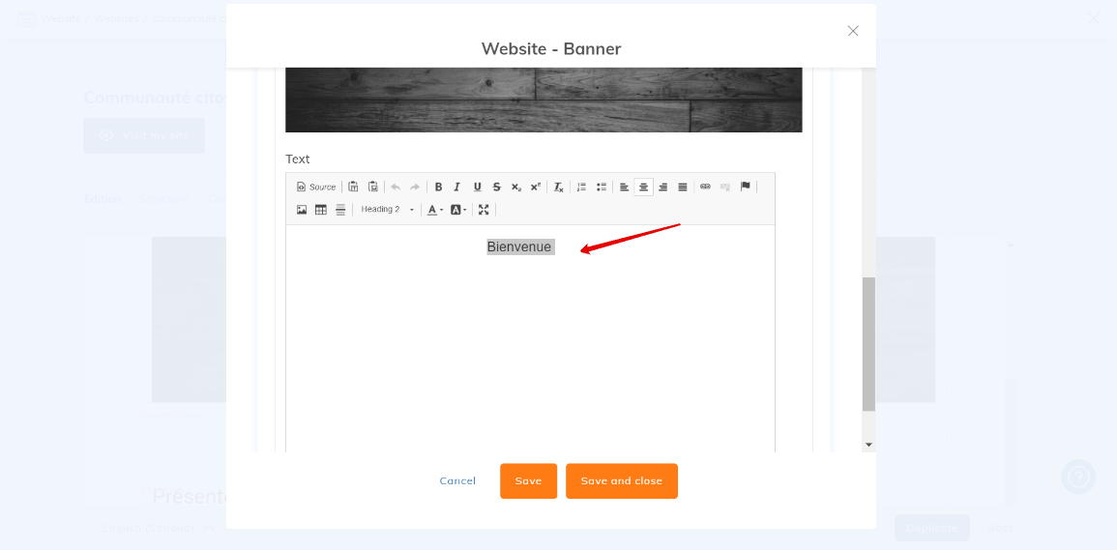1117x550 pixels.
Task: Click the Unlink icon
Action: pos(725,187)
